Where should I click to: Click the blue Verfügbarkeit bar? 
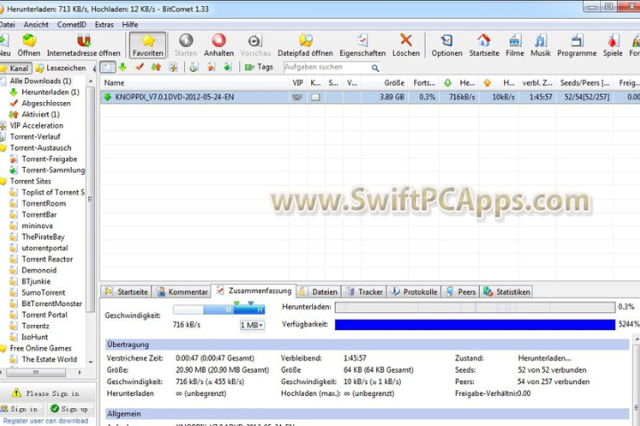[475, 325]
